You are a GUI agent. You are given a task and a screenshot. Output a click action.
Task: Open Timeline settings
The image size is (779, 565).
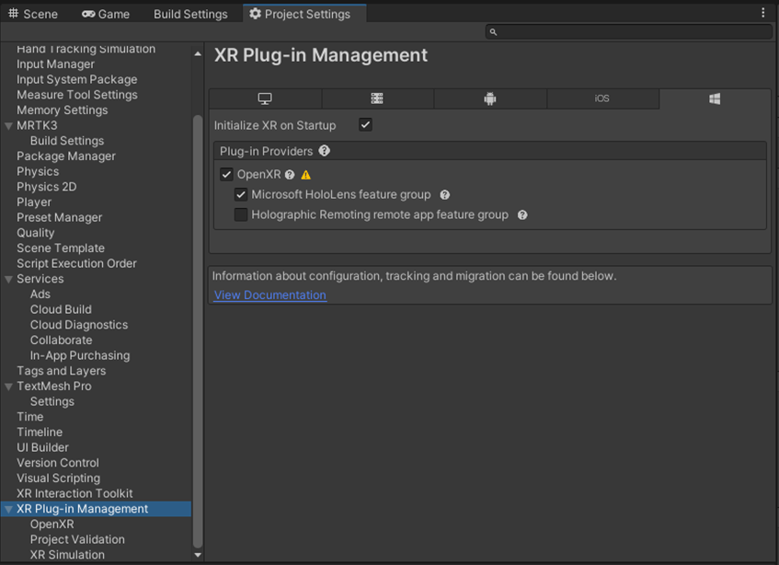click(x=40, y=432)
